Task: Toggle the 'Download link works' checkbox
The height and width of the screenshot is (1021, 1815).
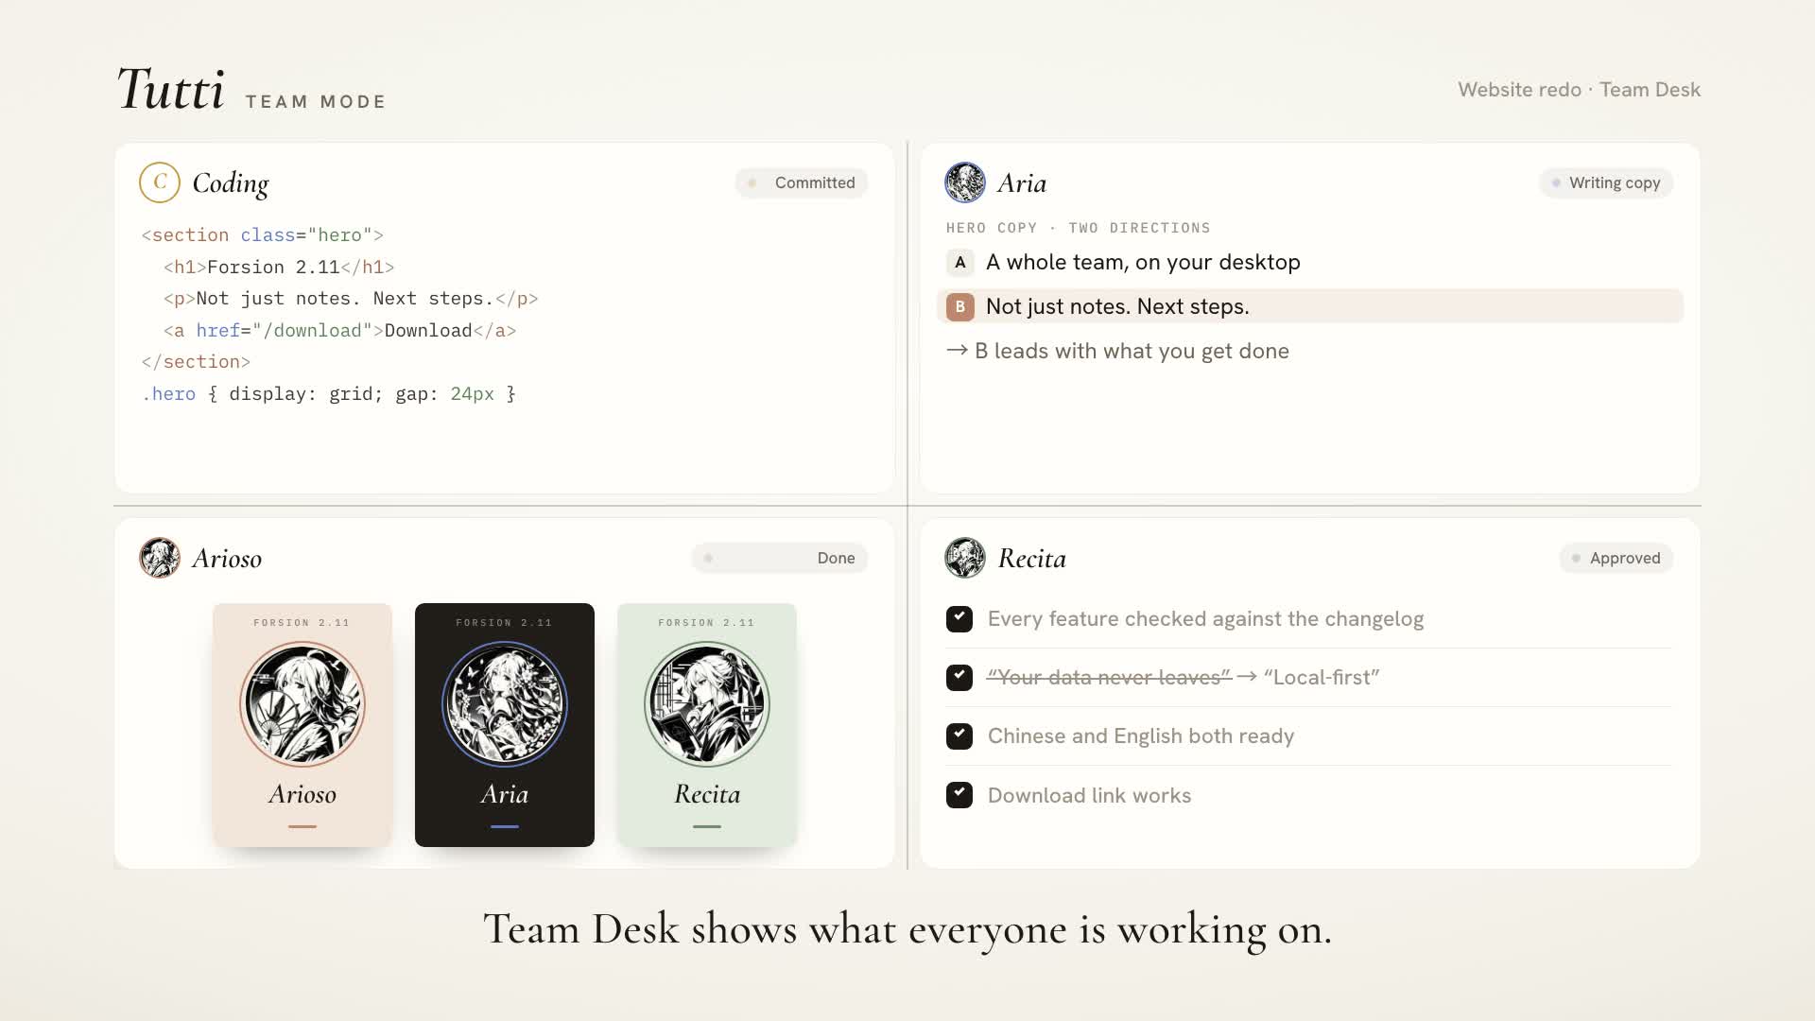Action: point(959,795)
